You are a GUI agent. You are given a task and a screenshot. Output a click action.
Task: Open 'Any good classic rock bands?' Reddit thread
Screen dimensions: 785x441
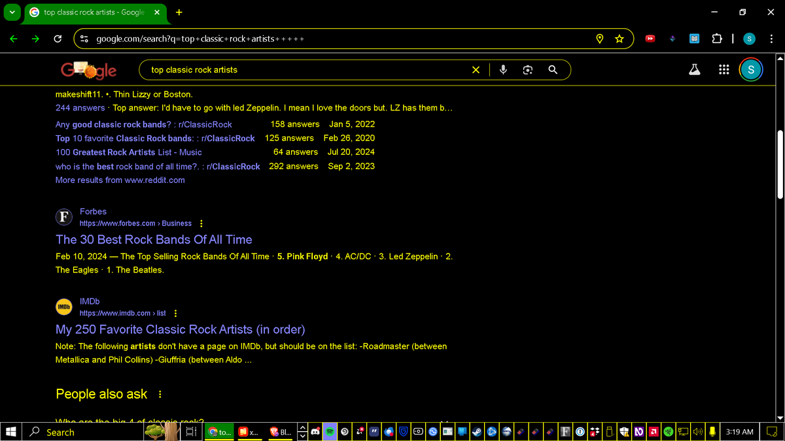(143, 124)
